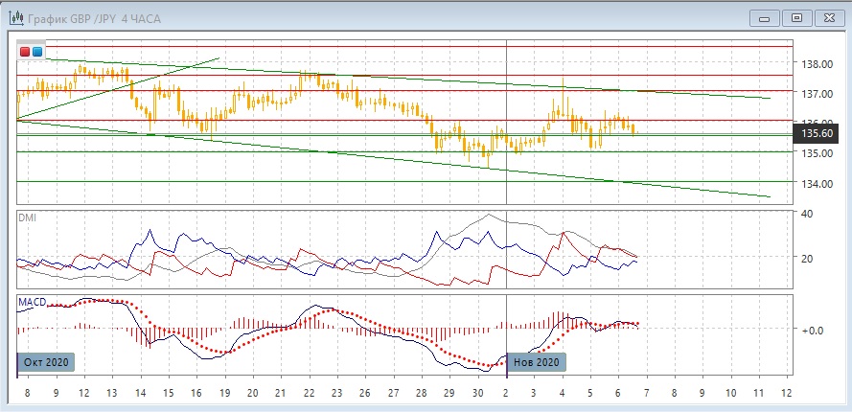852x412 pixels.
Task: Click the blue square button on chart
Action: tap(37, 51)
